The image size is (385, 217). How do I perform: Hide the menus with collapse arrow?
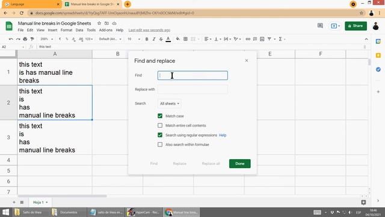click(366, 39)
